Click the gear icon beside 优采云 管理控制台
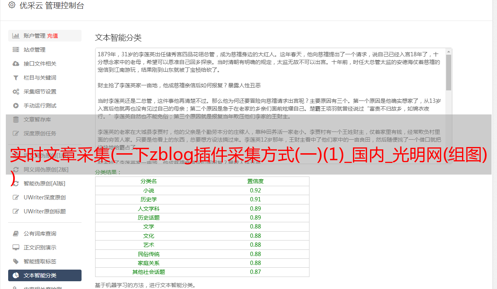Screen dimensions: 497x289 (12, 5)
